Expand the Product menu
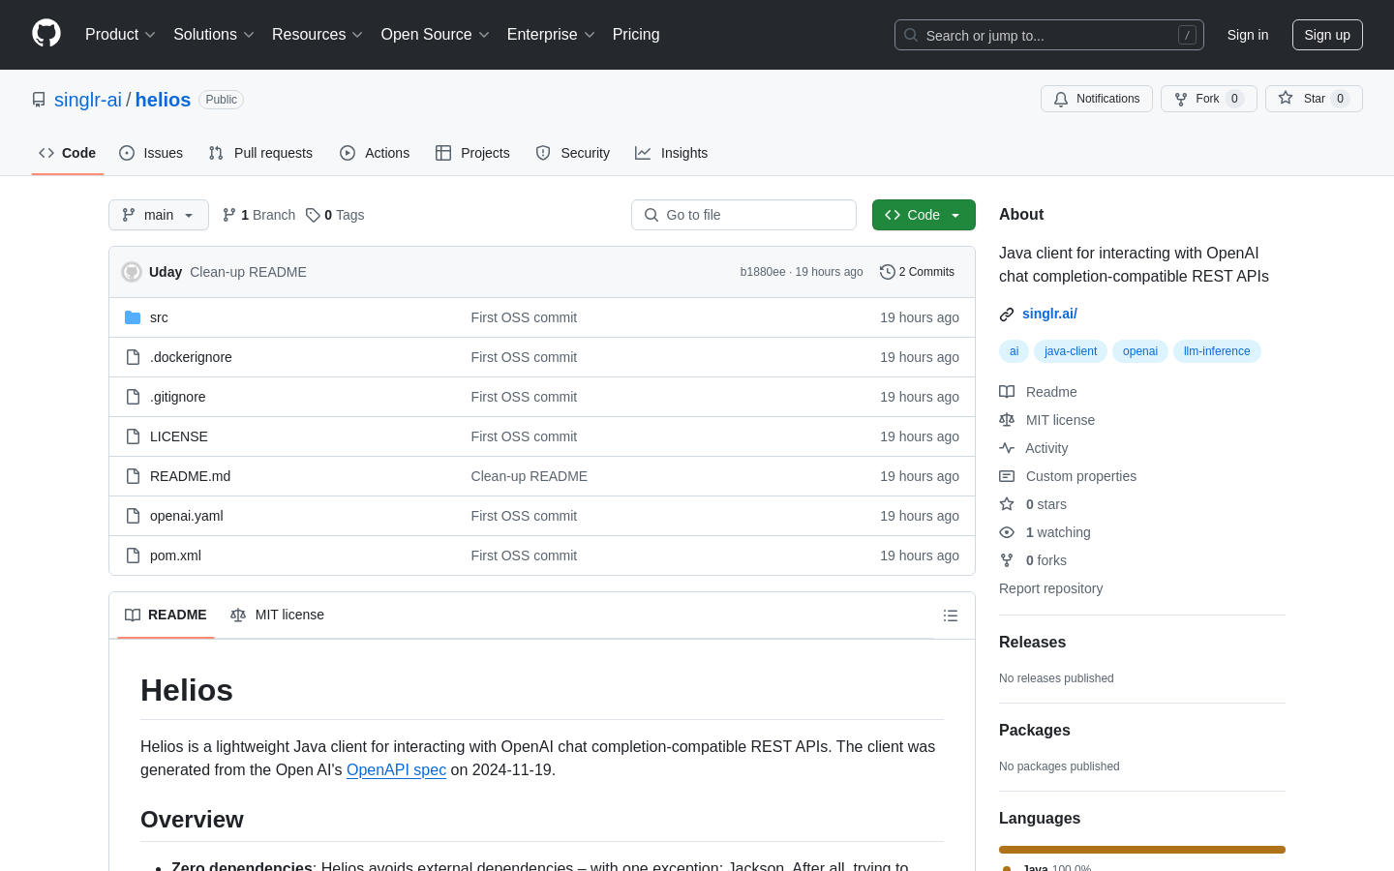 pos(120,35)
